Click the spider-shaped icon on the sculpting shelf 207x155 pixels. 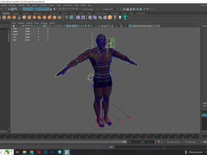click(66, 18)
